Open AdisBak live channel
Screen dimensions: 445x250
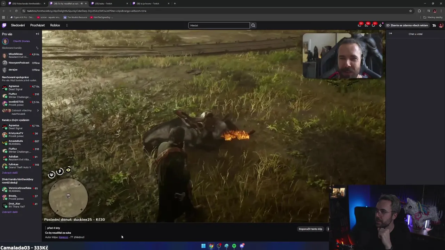click(x=21, y=158)
